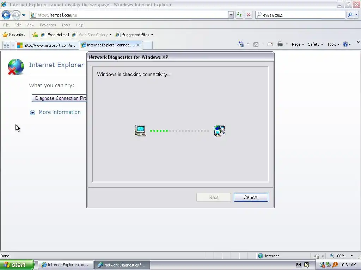
Task: Open the Safety command bar menu
Action: click(316, 44)
